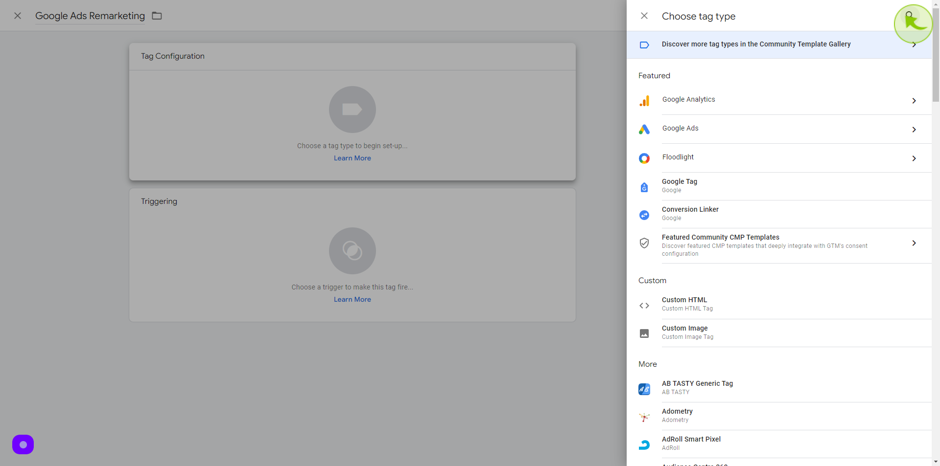Click the "Choose tag type" panel title
Image resolution: width=940 pixels, height=466 pixels.
coord(699,16)
